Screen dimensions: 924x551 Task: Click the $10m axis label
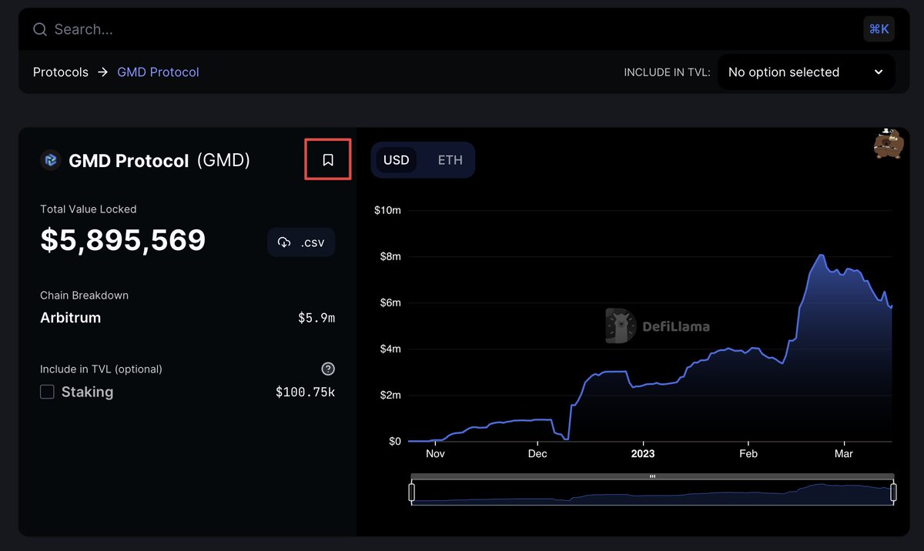pos(387,210)
